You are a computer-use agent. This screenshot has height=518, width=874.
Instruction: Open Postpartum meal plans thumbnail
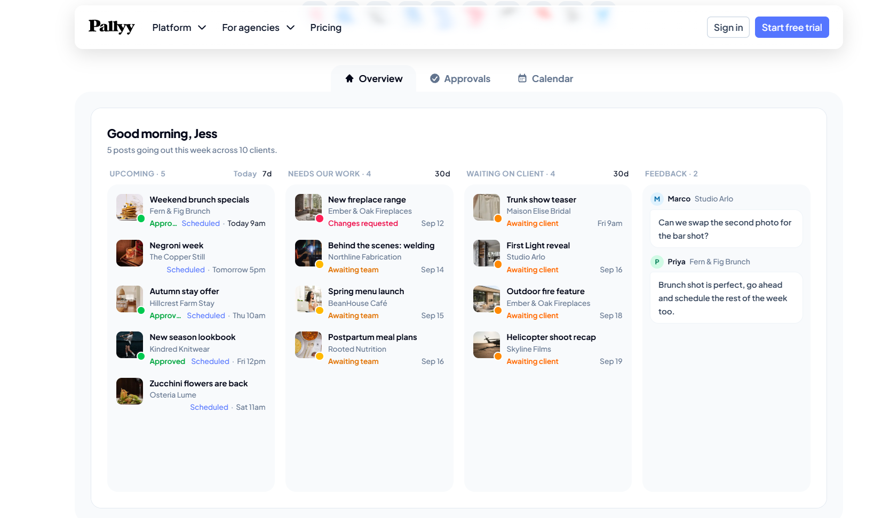pyautogui.click(x=308, y=345)
